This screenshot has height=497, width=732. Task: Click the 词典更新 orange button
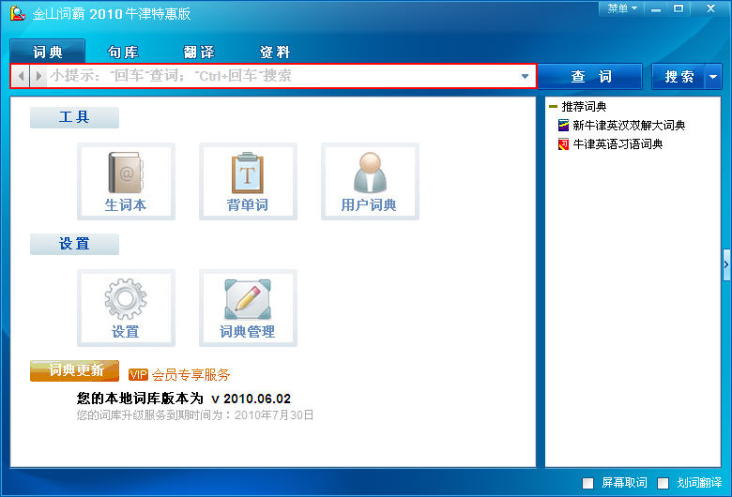(75, 371)
